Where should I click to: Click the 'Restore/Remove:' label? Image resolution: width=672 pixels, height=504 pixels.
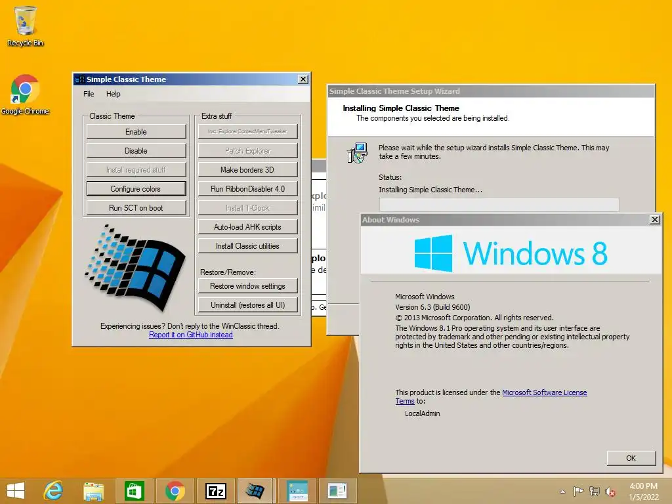(228, 272)
